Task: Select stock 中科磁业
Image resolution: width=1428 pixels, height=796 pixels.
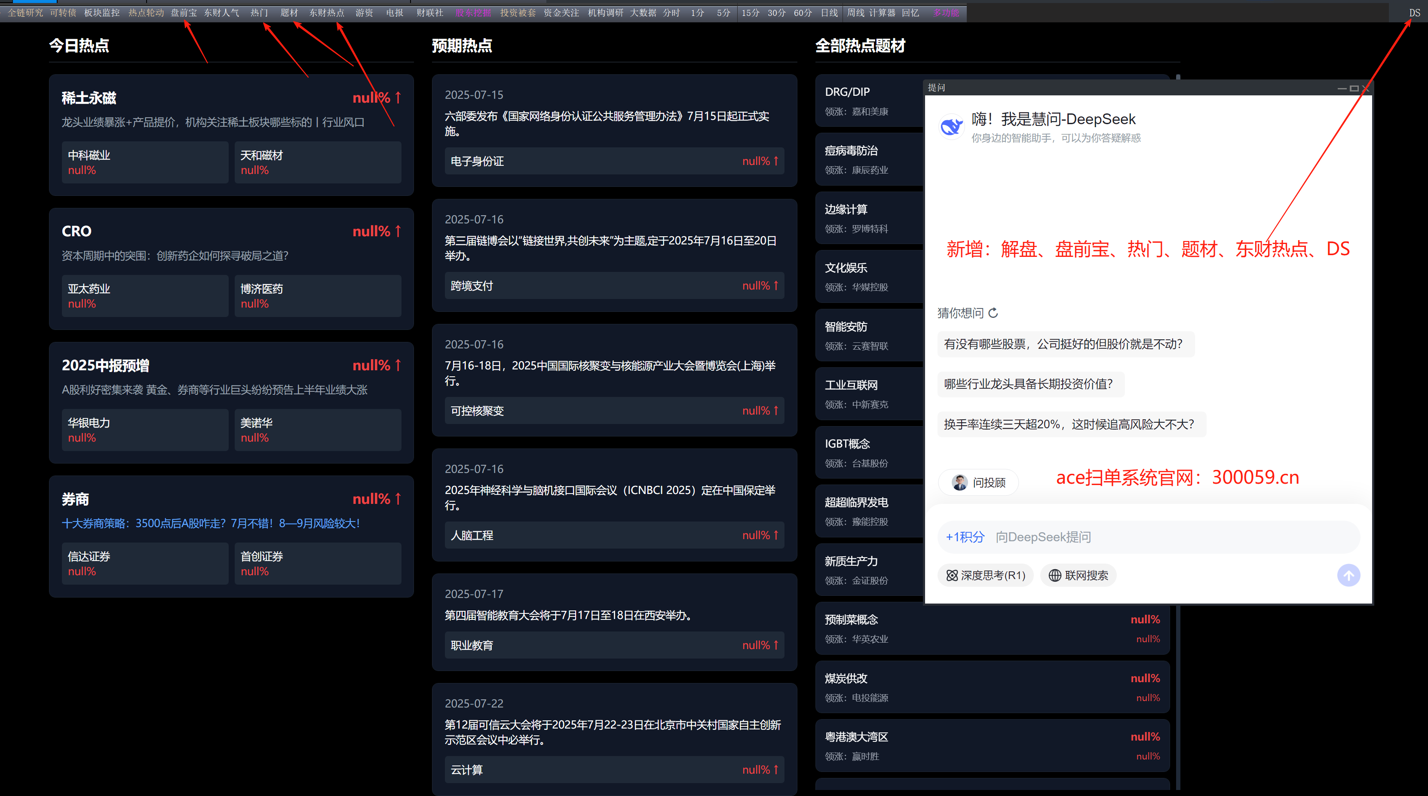Action: click(x=145, y=162)
